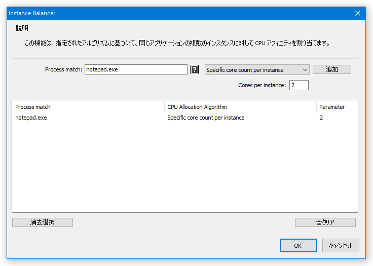Focus the Cores per instance field
This screenshot has height=266, width=373.
click(x=299, y=85)
